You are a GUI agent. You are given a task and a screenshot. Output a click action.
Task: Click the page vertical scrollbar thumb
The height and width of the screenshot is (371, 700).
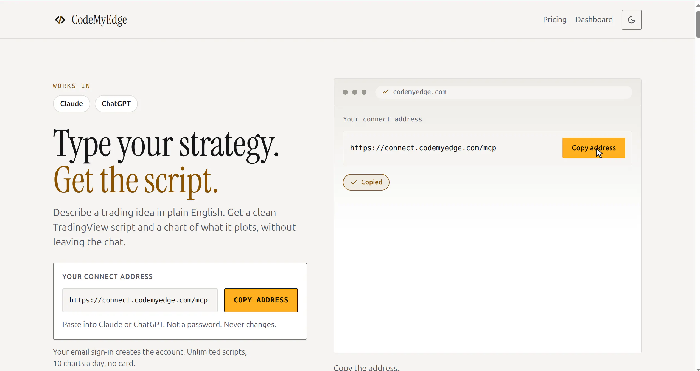pos(698,25)
